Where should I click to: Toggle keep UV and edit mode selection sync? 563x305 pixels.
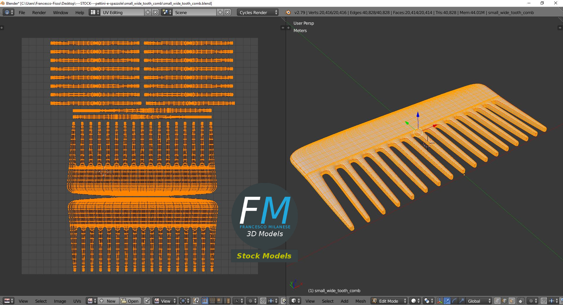[x=196, y=301]
